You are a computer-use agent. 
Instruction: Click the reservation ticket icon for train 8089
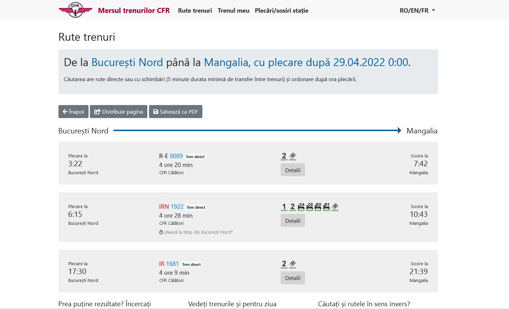[293, 156]
